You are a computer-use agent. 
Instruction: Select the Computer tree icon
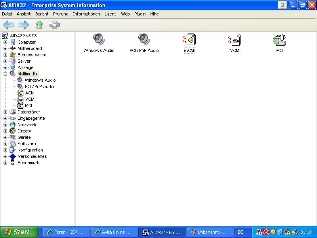tap(13, 42)
